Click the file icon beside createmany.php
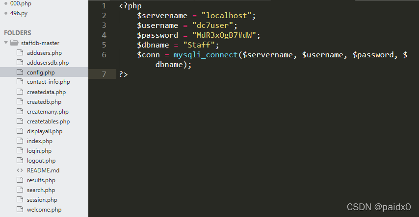 20,111
